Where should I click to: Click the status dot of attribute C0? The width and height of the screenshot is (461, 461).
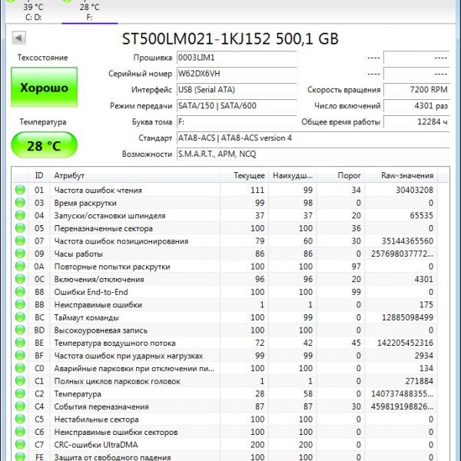(20, 368)
